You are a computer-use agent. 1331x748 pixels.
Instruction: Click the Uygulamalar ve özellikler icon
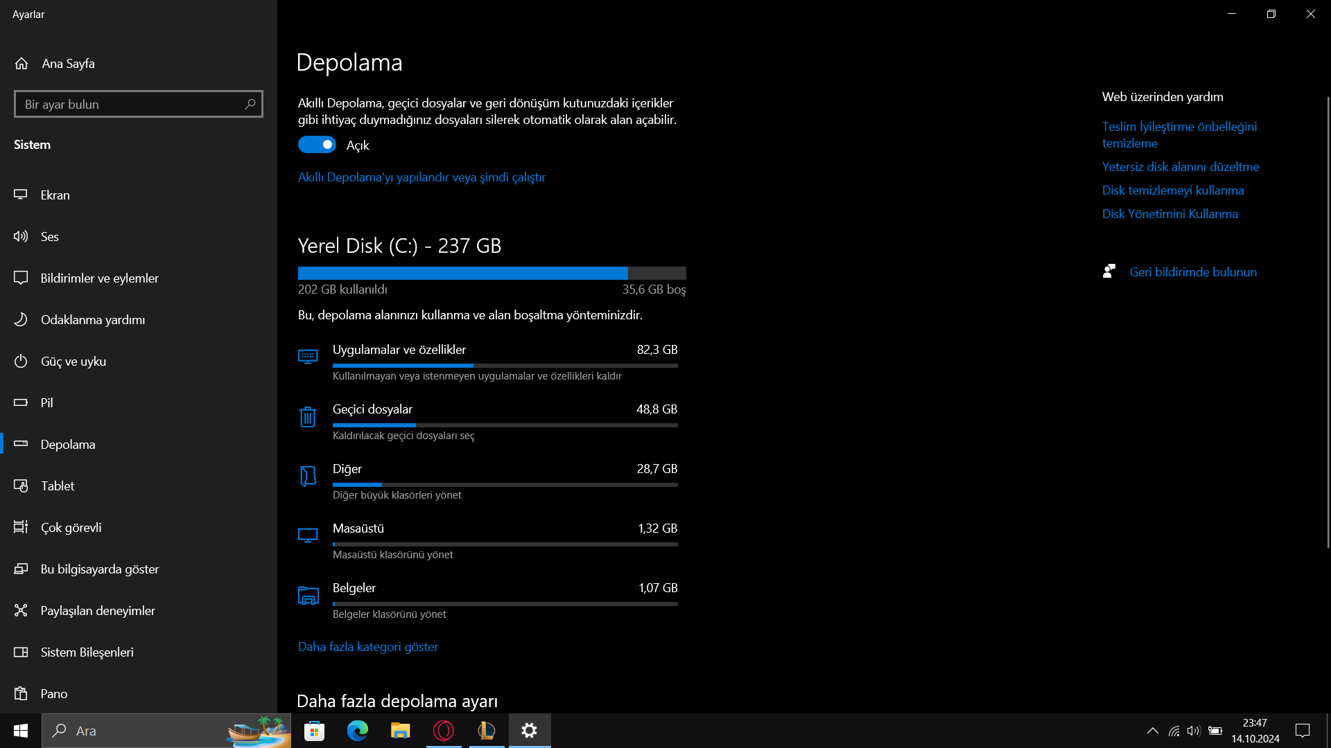coord(308,357)
